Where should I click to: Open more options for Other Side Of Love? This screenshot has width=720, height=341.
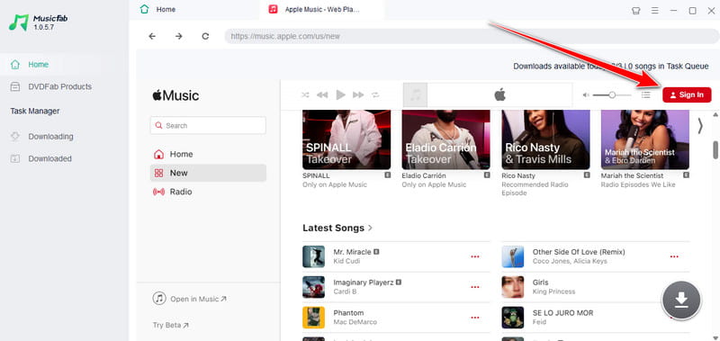[674, 256]
